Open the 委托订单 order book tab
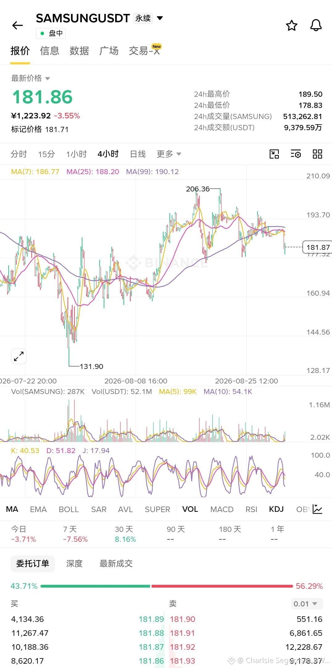The image size is (332, 668). (33, 563)
